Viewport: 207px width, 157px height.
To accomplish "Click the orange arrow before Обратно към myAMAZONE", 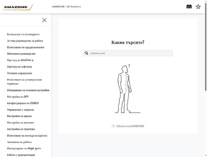I will (x=113, y=126).
